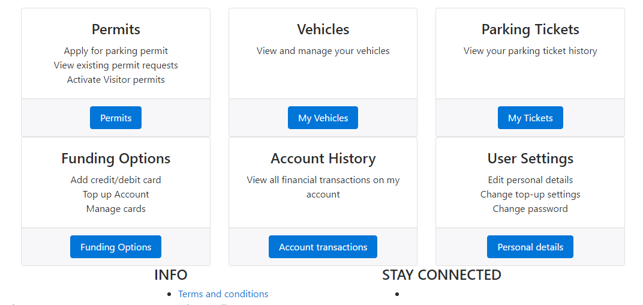View Account transactions

tap(323, 247)
